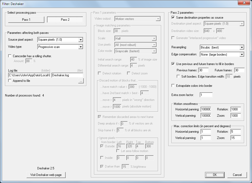Click Max correction Vertical panning field
252x183 pixels.
[206, 138]
